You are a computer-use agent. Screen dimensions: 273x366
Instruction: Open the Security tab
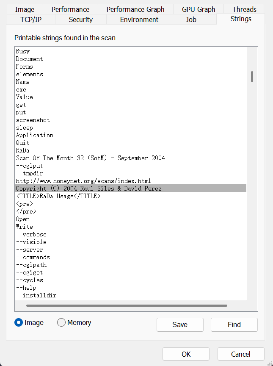click(81, 19)
